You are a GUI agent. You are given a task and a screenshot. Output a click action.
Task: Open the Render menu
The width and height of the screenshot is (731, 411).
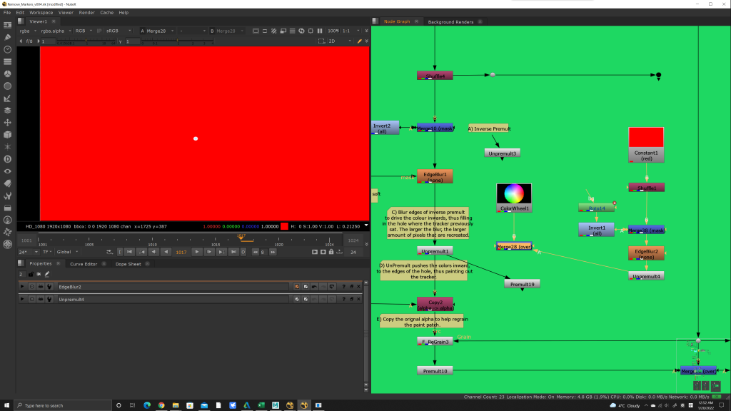[x=86, y=12]
